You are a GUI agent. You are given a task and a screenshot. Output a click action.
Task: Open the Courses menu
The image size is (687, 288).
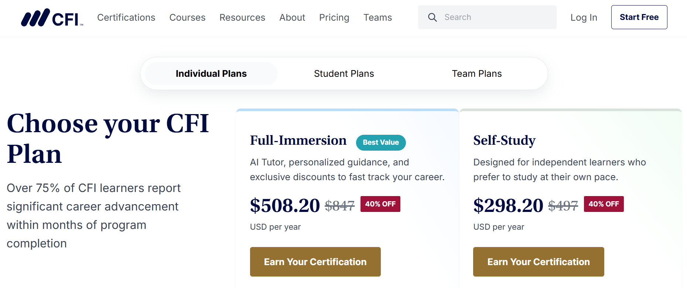point(187,17)
